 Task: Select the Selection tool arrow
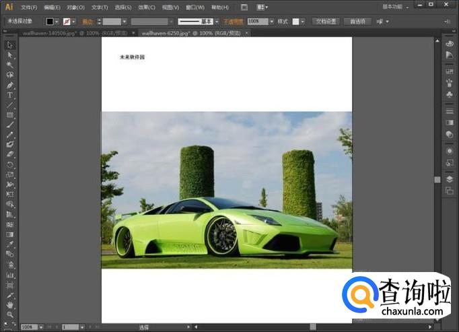[x=10, y=45]
